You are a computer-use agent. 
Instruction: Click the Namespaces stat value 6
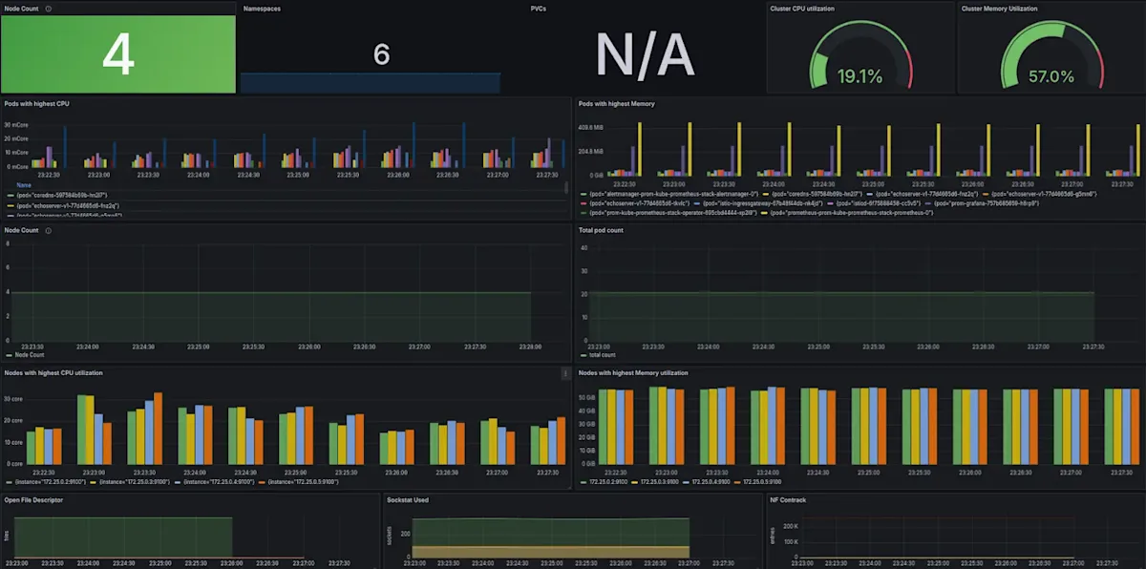click(x=381, y=54)
